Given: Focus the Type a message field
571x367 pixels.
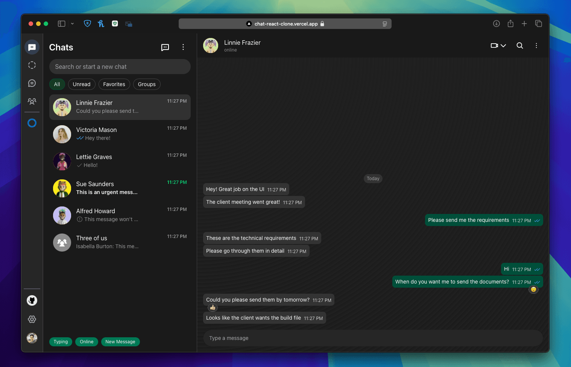Looking at the screenshot, I should point(372,338).
